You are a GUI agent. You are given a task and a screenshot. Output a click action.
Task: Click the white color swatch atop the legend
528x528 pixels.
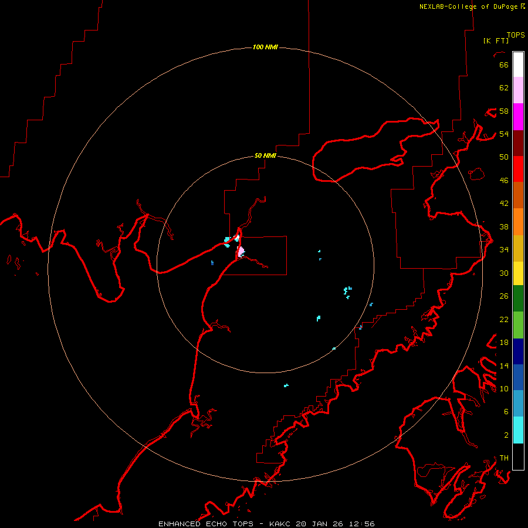coord(518,65)
